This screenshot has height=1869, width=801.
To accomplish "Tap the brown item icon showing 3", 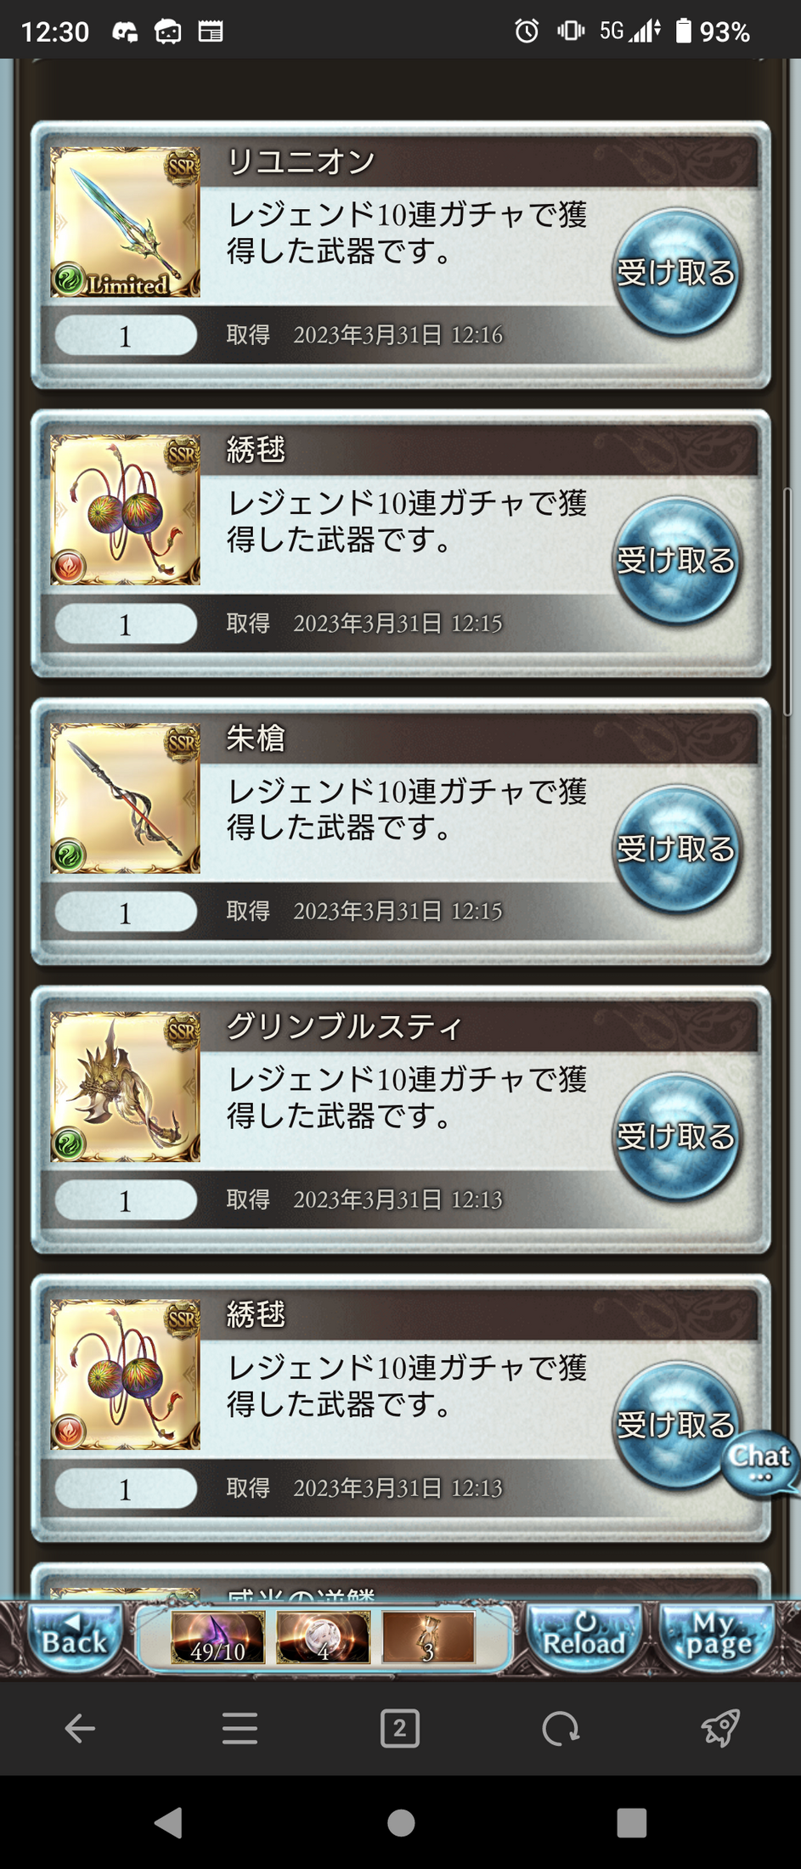I will pyautogui.click(x=428, y=1638).
